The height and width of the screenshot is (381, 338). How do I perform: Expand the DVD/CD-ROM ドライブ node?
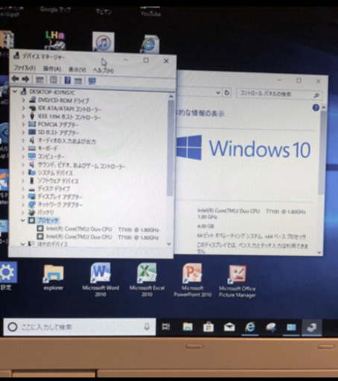pyautogui.click(x=23, y=100)
